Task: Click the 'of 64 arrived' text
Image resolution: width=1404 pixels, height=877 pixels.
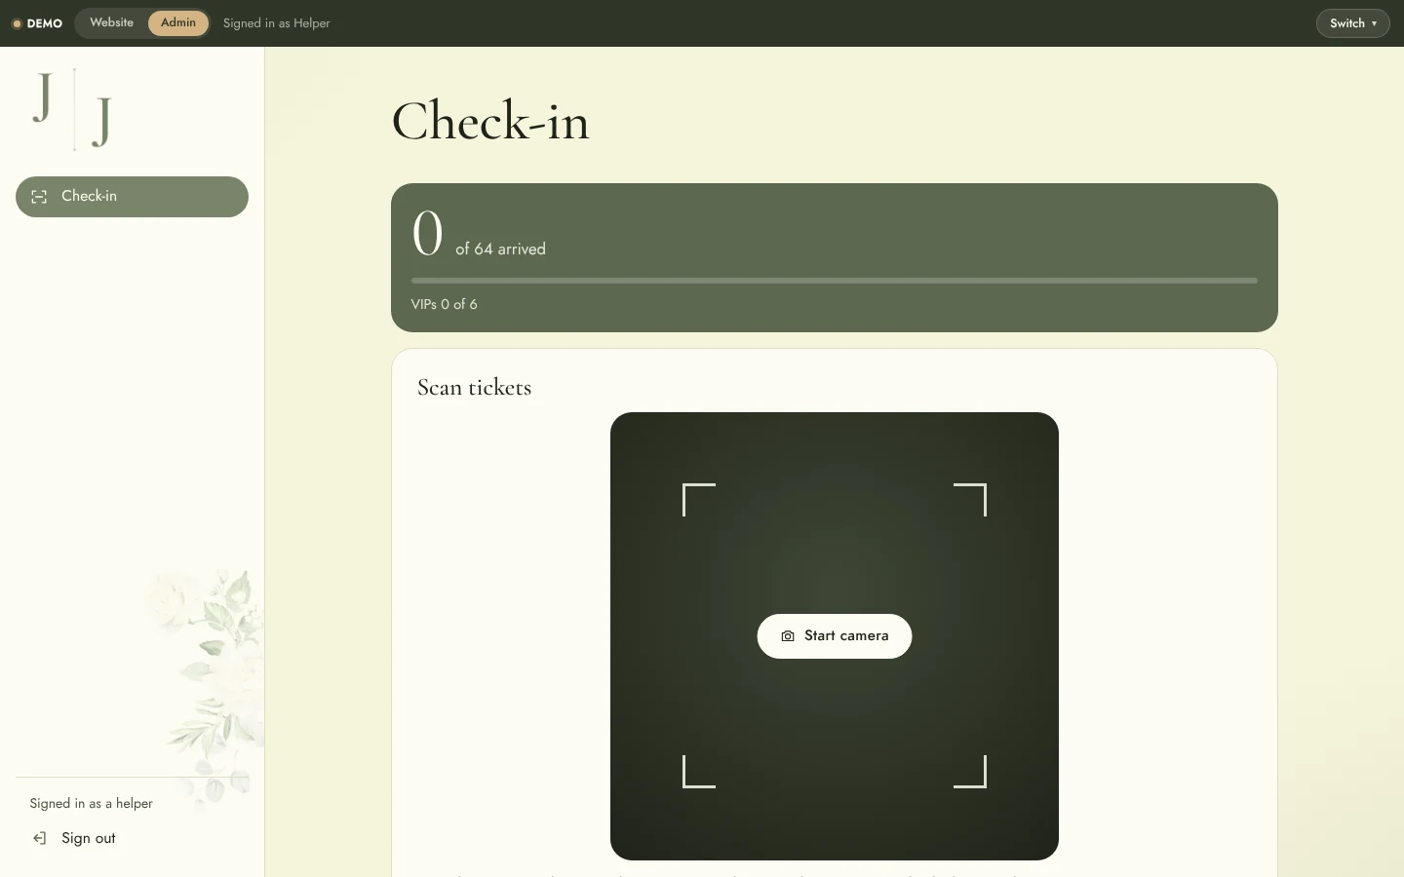Action: tap(500, 249)
